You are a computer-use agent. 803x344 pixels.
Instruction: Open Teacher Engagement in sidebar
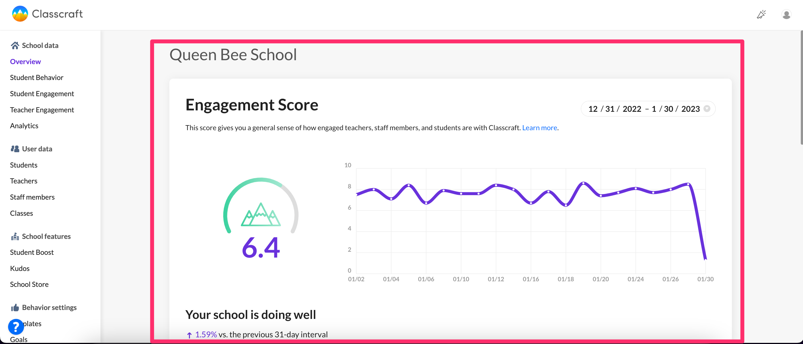42,110
